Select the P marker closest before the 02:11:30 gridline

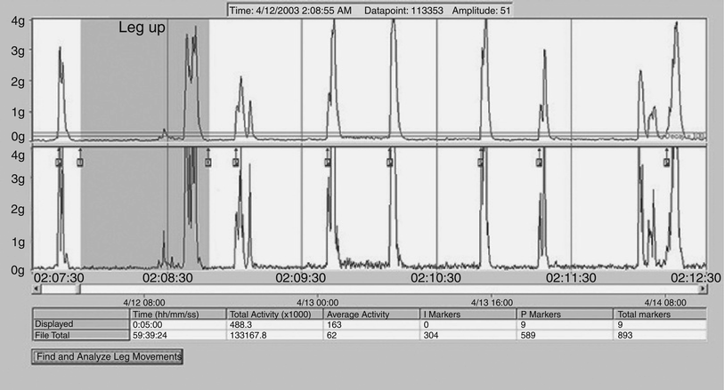point(539,162)
